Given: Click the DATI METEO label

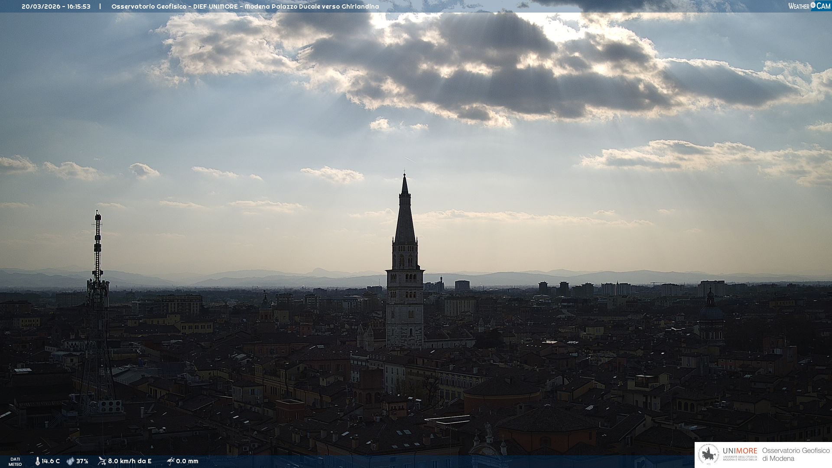Looking at the screenshot, I should tap(15, 461).
